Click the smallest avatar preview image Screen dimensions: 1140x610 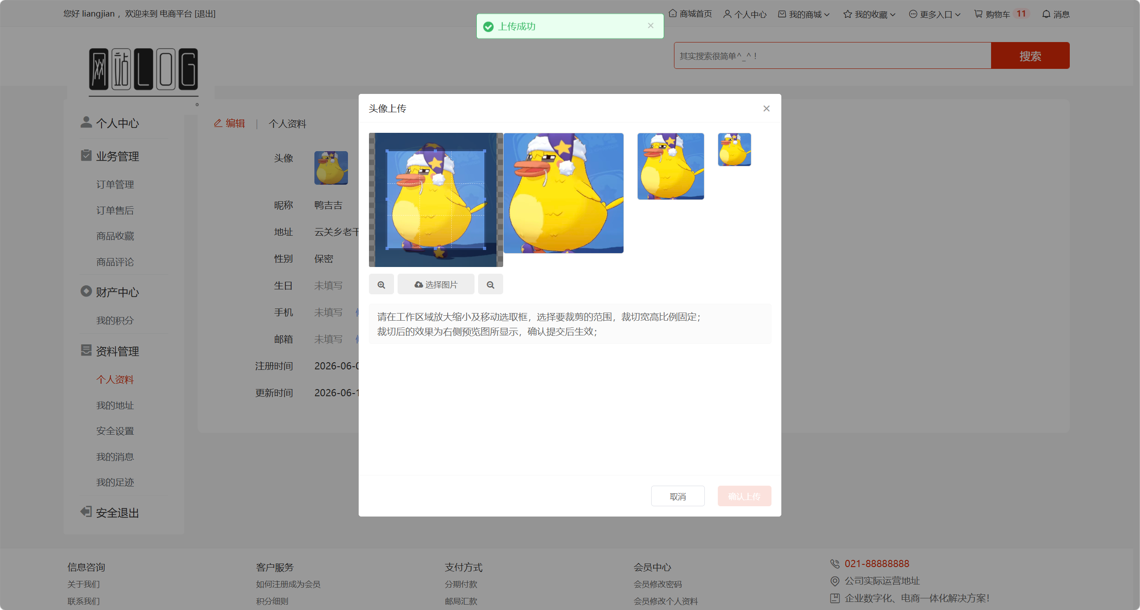tap(734, 149)
